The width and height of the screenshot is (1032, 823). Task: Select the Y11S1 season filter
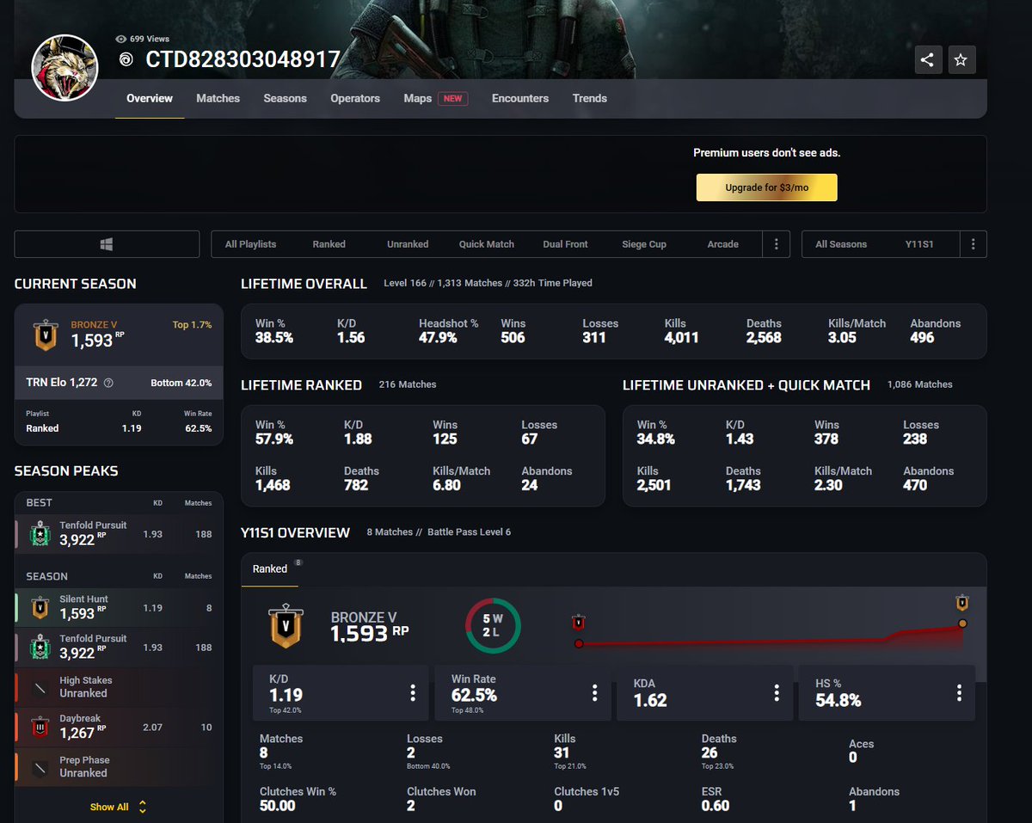pos(919,244)
